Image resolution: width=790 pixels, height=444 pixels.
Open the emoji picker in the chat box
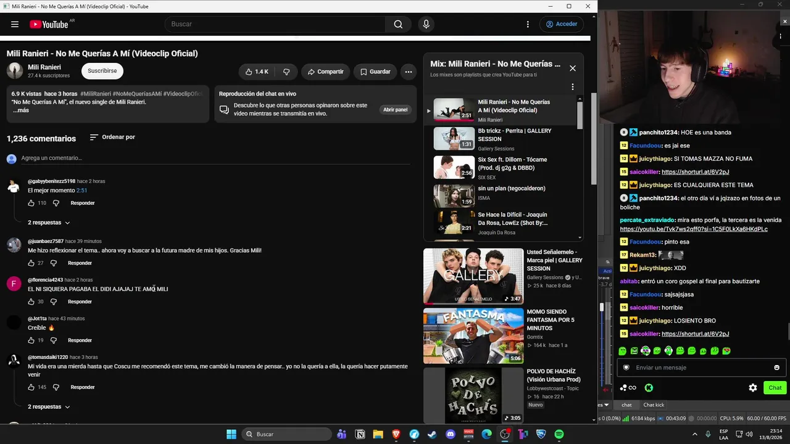pyautogui.click(x=776, y=368)
